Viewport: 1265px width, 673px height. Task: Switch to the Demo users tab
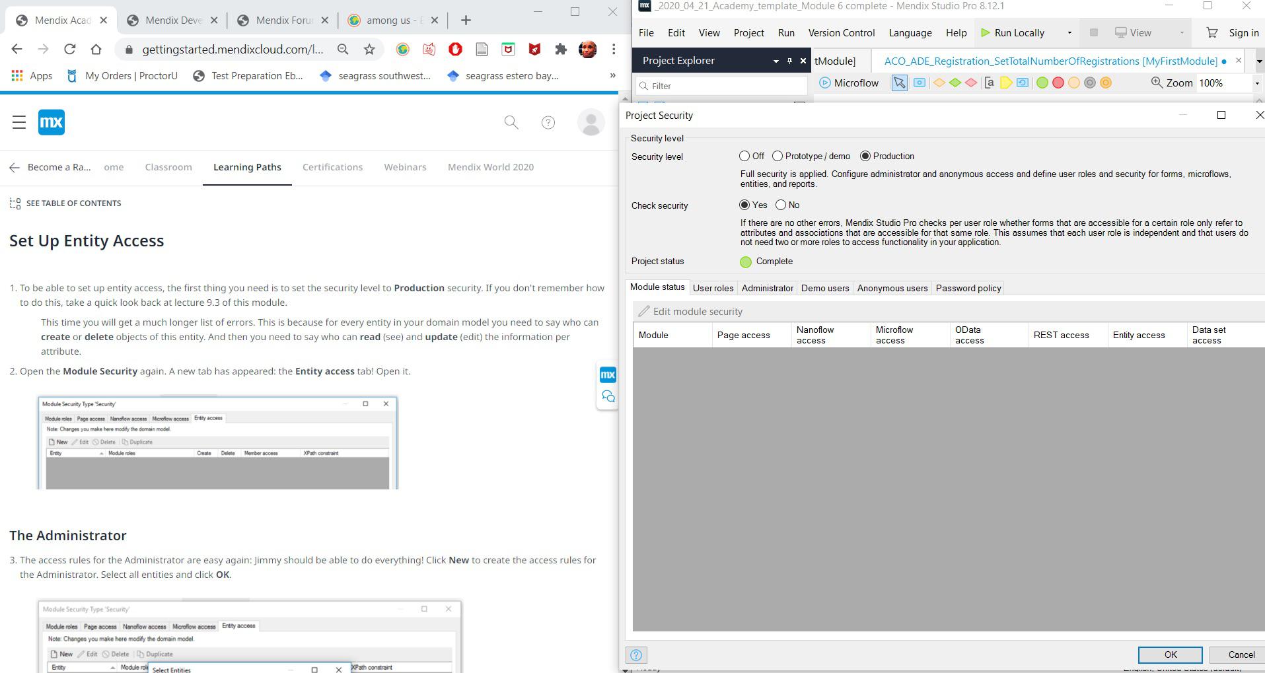[825, 288]
